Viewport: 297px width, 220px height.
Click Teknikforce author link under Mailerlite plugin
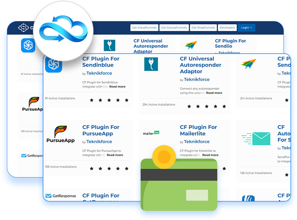[x=197, y=142]
